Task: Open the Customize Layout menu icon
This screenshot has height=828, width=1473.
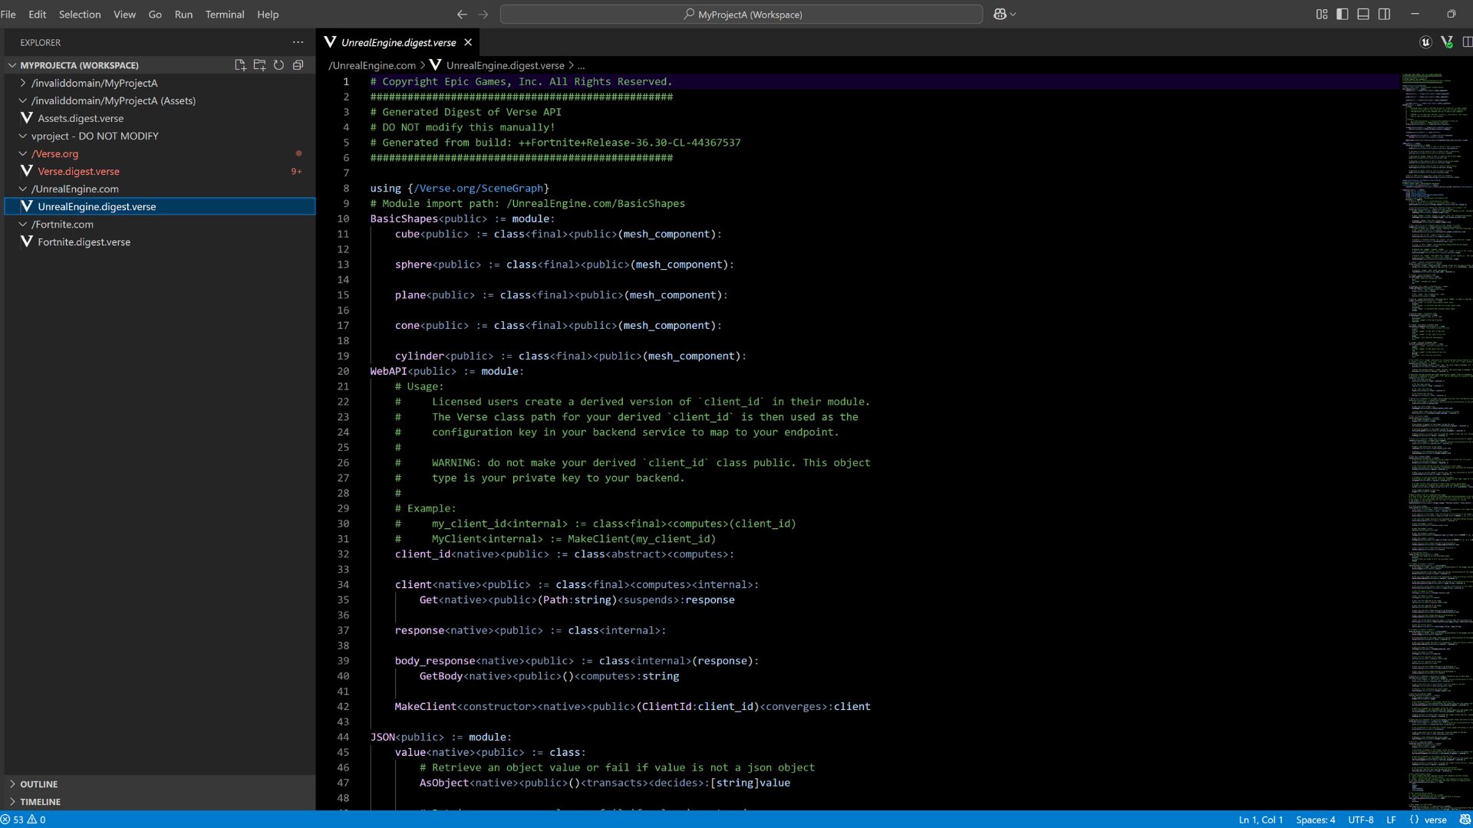Action: coord(1321,14)
